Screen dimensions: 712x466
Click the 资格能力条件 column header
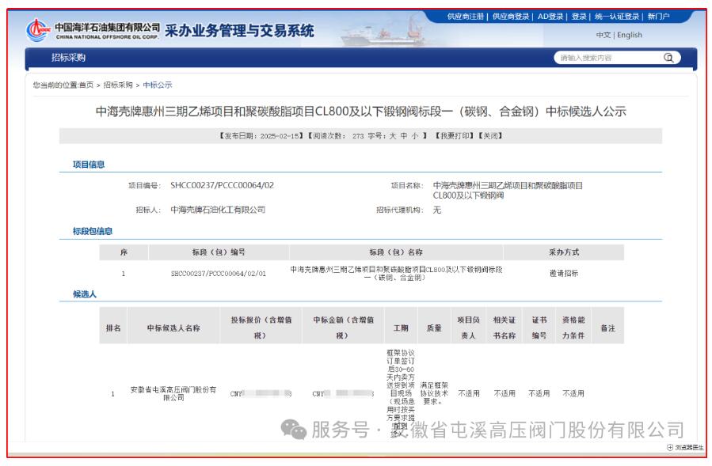(x=573, y=328)
